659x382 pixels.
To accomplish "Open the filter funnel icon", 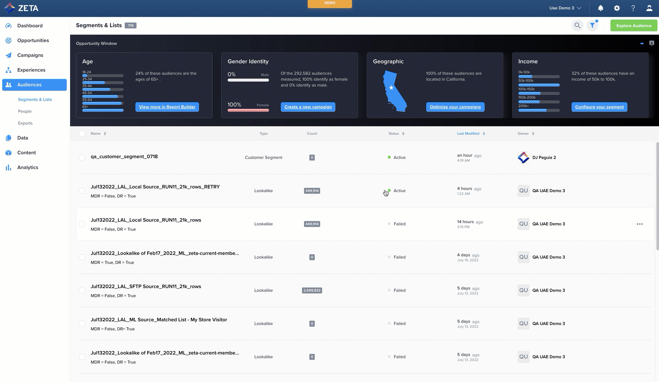I will pyautogui.click(x=592, y=25).
